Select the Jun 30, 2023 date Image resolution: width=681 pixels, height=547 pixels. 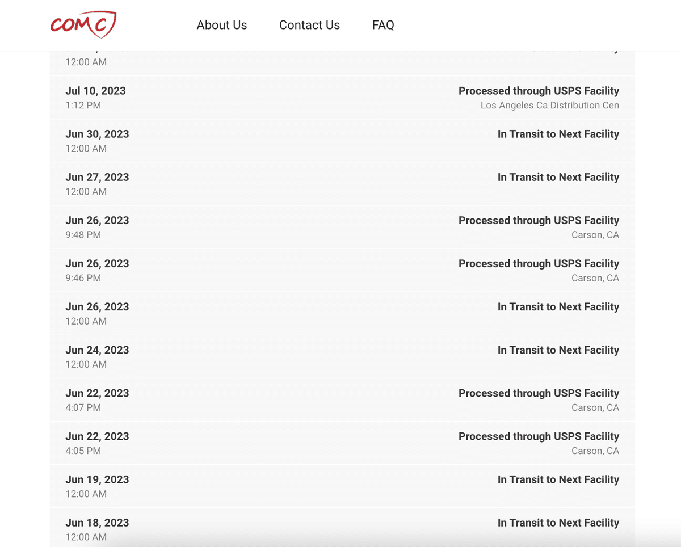(97, 134)
